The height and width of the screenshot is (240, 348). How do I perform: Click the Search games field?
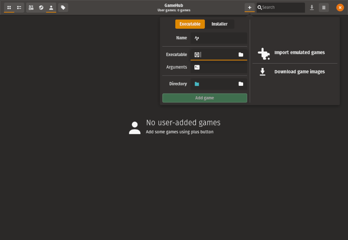point(283,7)
